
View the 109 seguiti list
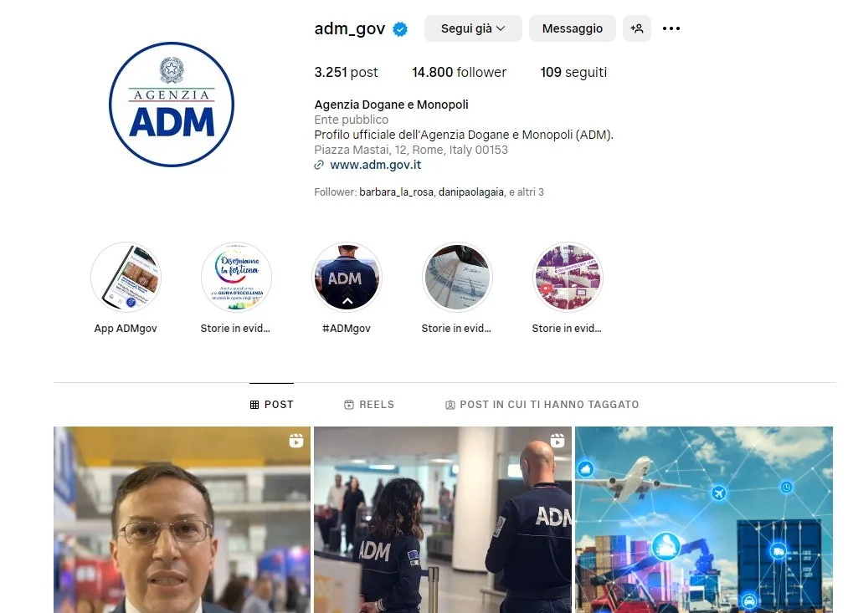(573, 72)
